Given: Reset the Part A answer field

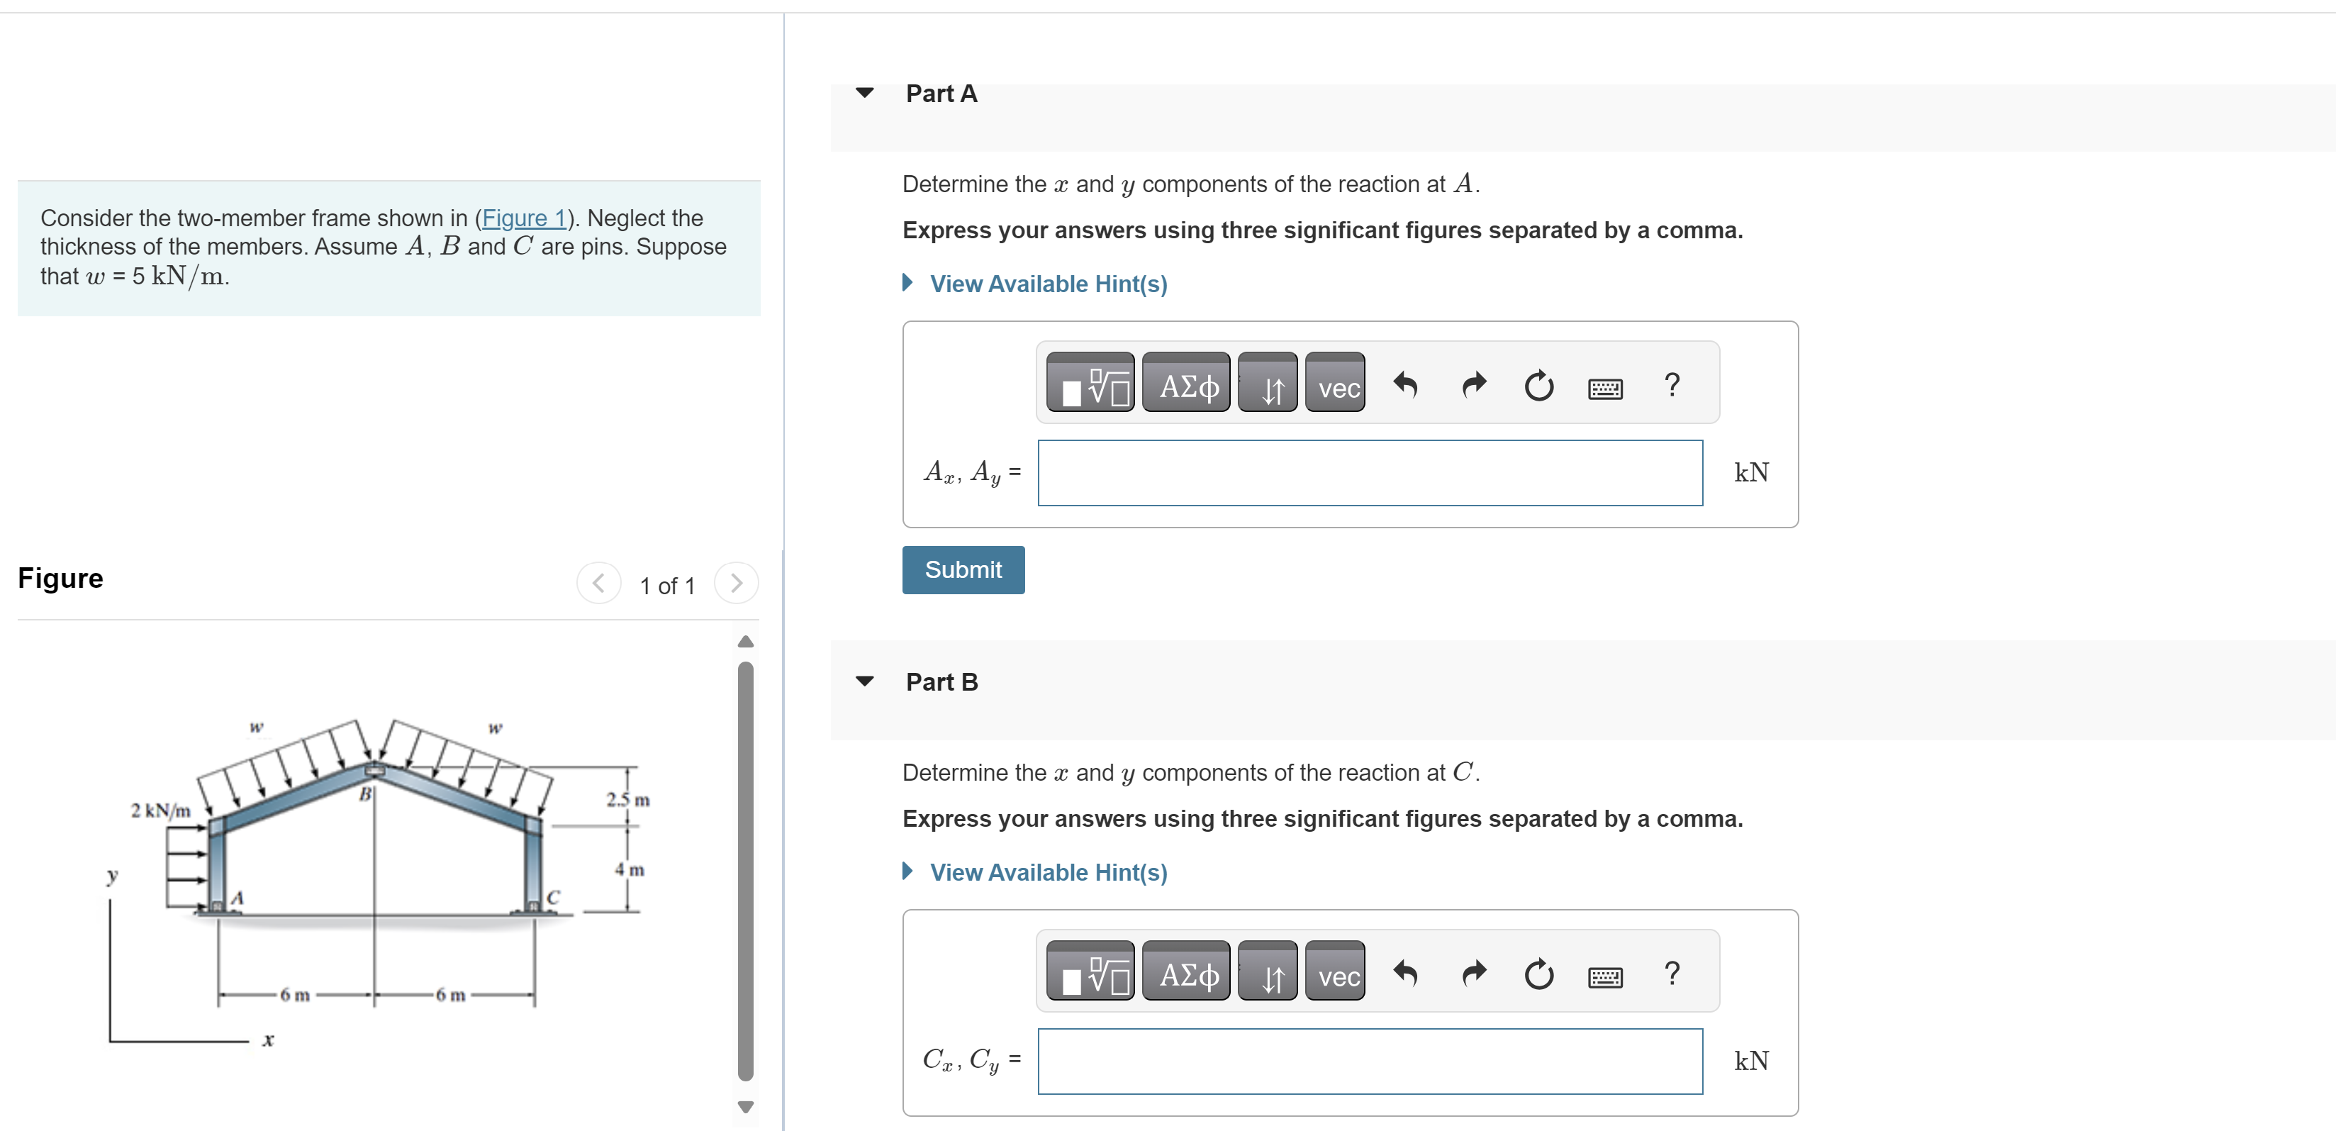Looking at the screenshot, I should click(1538, 384).
